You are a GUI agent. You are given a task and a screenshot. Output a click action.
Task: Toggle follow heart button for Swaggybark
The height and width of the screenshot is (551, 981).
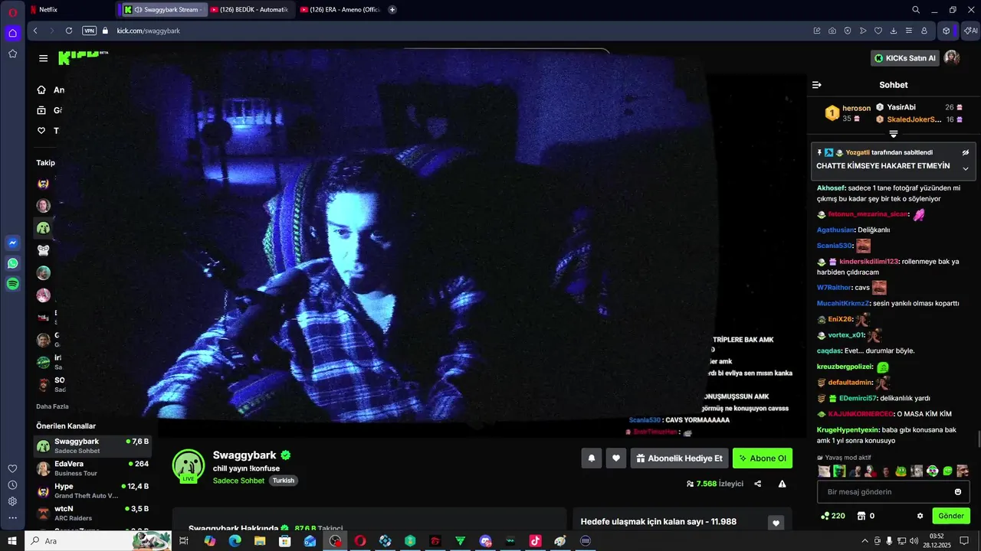coord(616,458)
